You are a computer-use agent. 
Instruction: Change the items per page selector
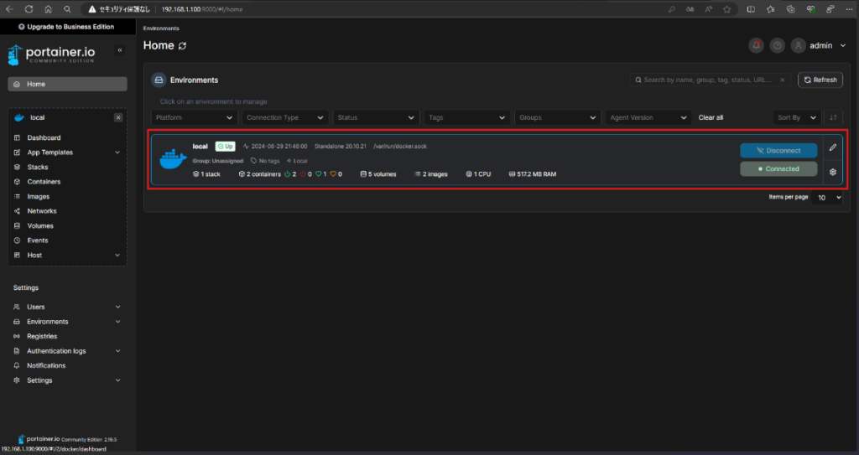click(826, 198)
